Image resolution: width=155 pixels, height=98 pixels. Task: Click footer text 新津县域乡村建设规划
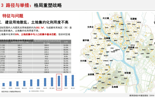(x=139, y=96)
